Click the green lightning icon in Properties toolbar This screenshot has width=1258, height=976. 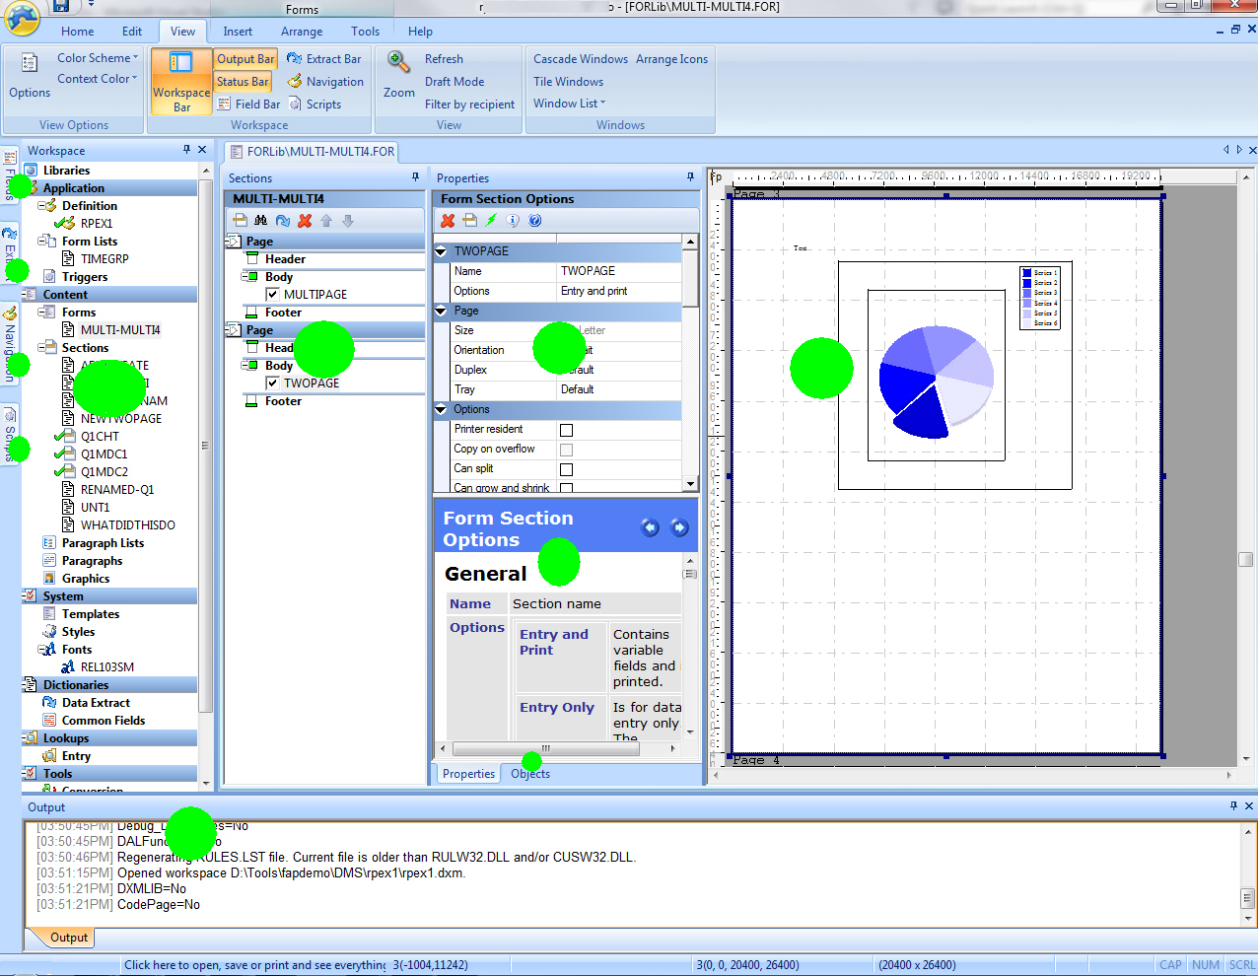[491, 221]
